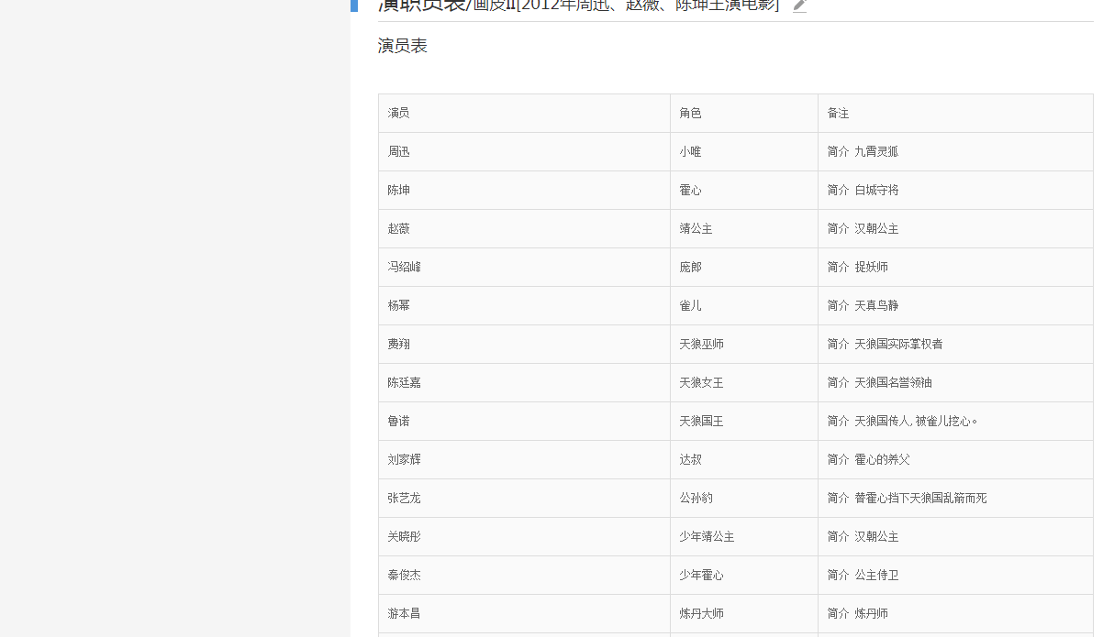
Task: Click the edit pencil icon beside the title
Action: [799, 5]
